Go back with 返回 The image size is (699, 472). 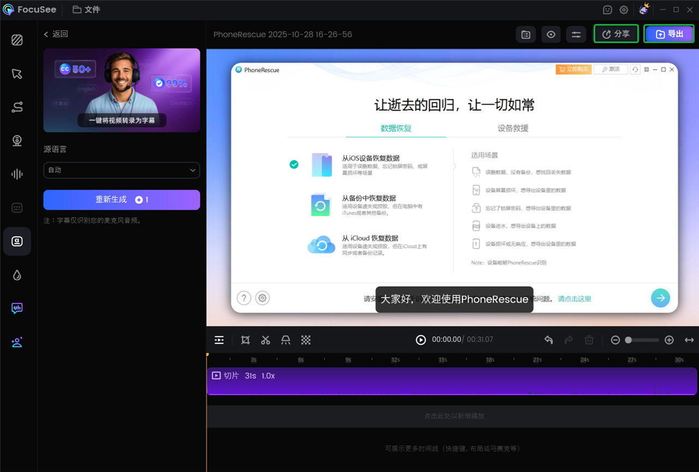point(56,34)
